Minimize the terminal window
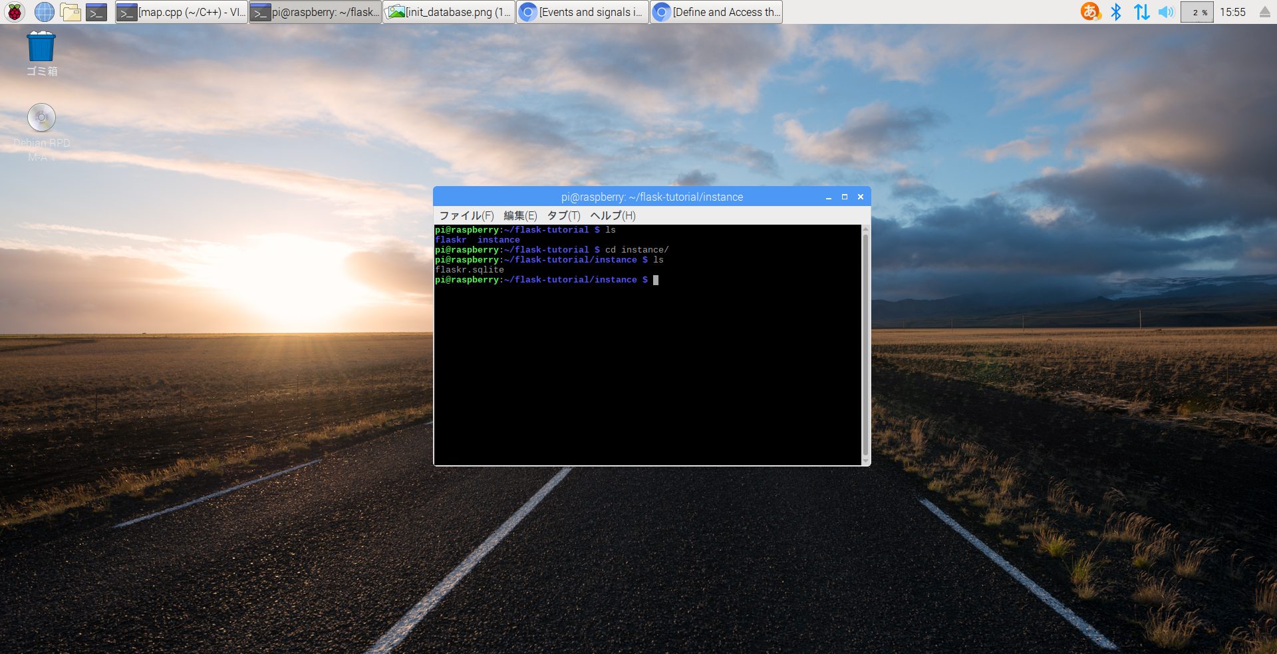 pos(829,197)
